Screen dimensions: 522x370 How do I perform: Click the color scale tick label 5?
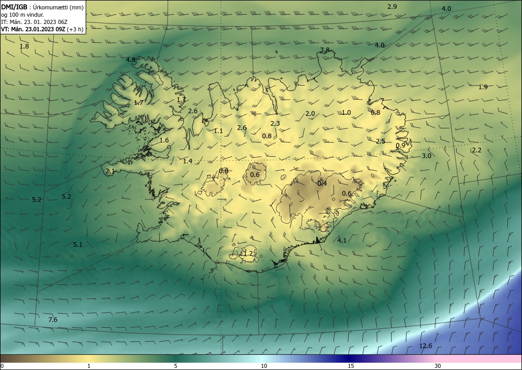(175, 366)
